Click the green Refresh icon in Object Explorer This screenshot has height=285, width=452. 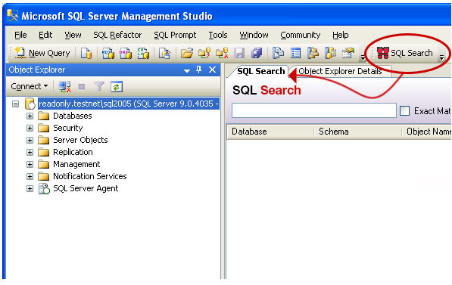pos(117,86)
